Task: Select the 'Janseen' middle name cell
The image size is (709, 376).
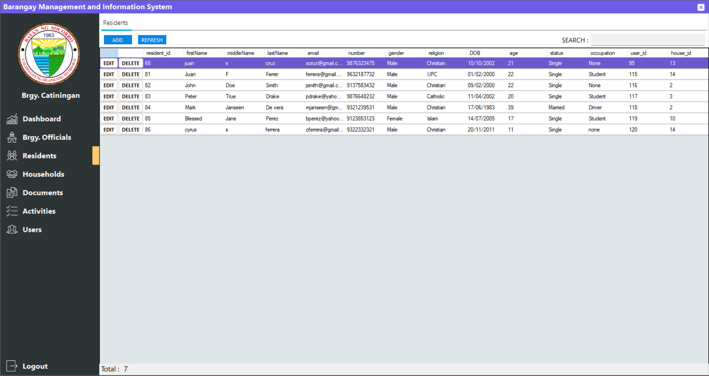Action: pos(244,107)
